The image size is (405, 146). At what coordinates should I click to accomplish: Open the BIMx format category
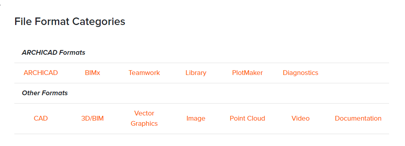(92, 73)
